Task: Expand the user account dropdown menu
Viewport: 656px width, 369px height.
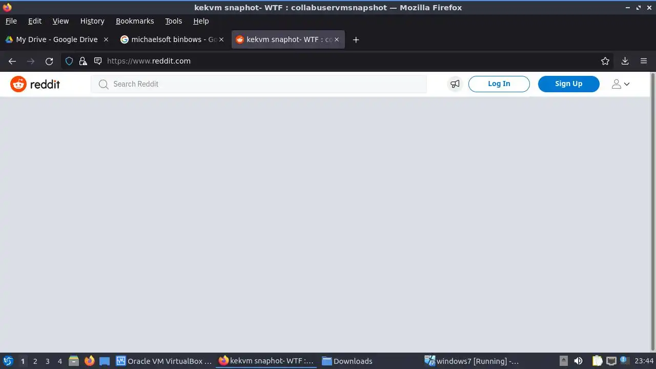Action: (620, 84)
